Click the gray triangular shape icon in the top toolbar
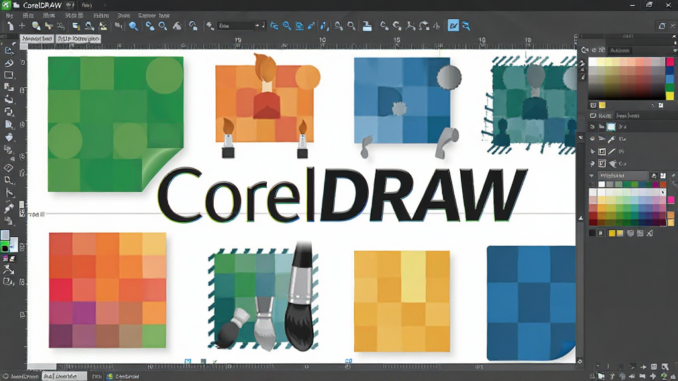This screenshot has height=381, width=678. click(177, 26)
